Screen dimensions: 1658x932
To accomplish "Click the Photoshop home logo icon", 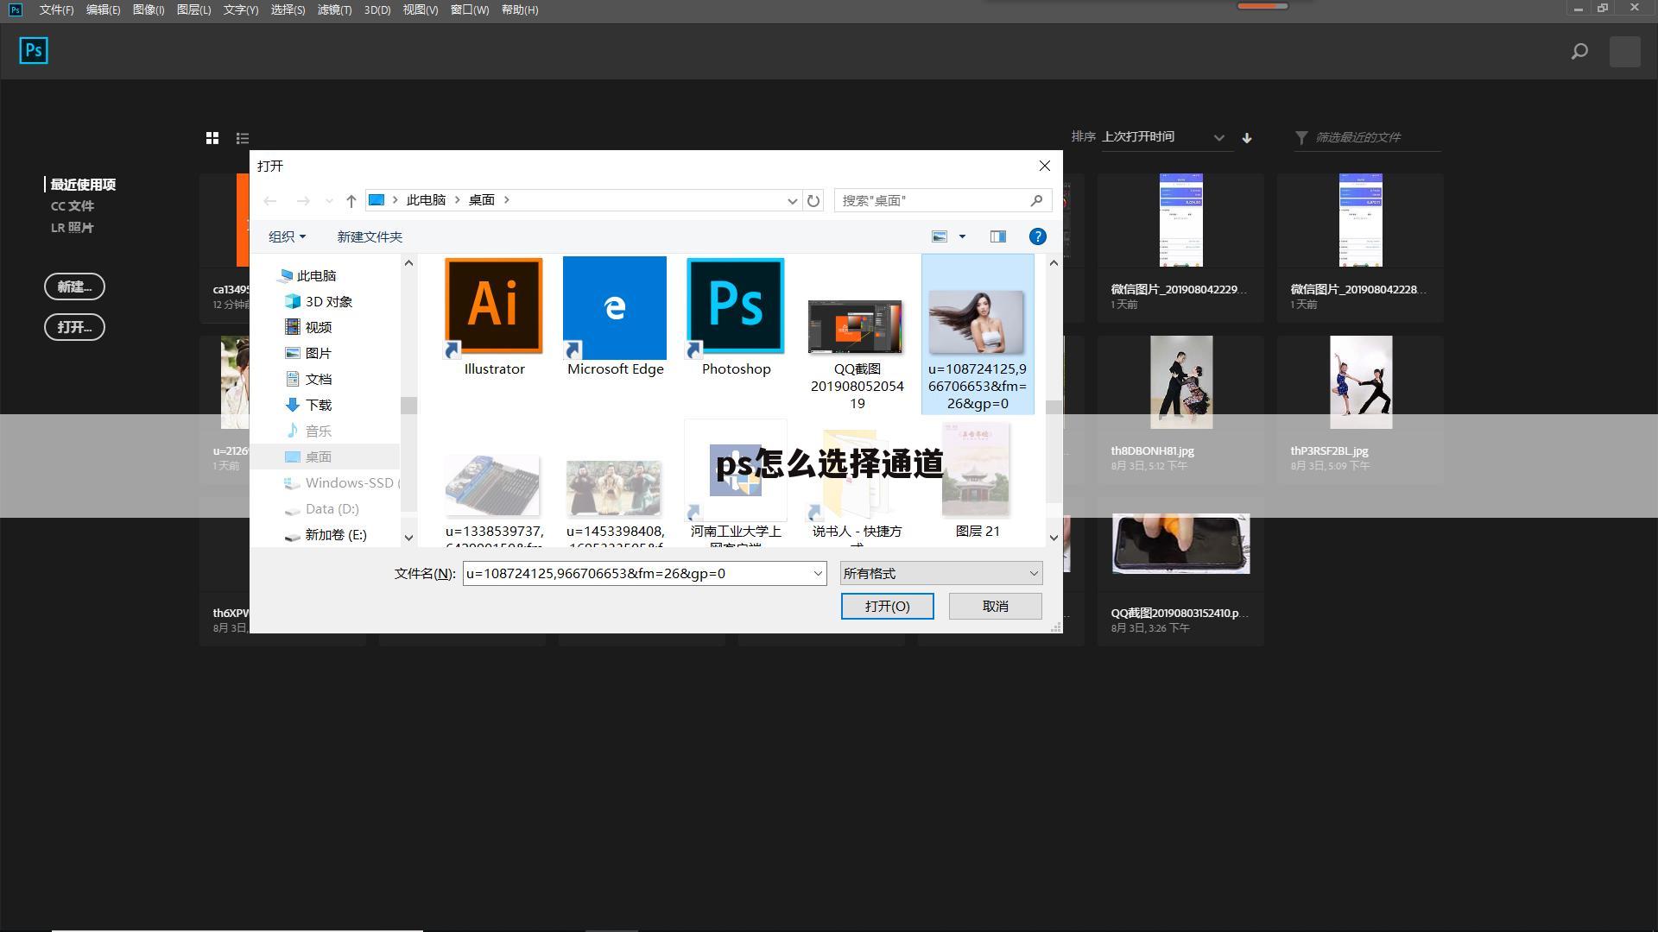I will coord(34,51).
